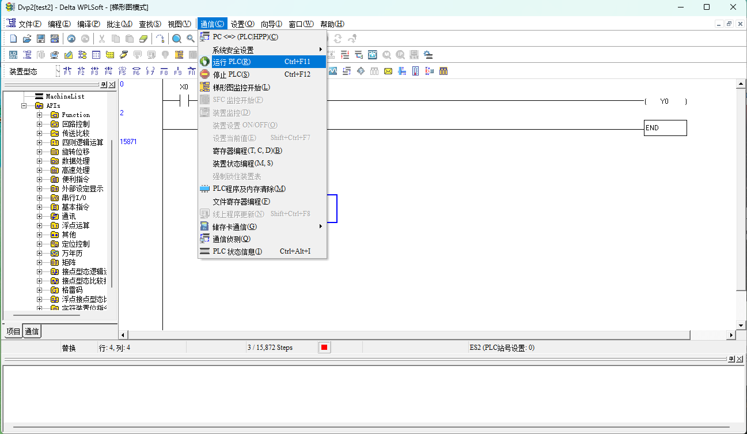Click the yellow envelope toolbar icon
Screen dimensions: 747x434
click(388, 71)
